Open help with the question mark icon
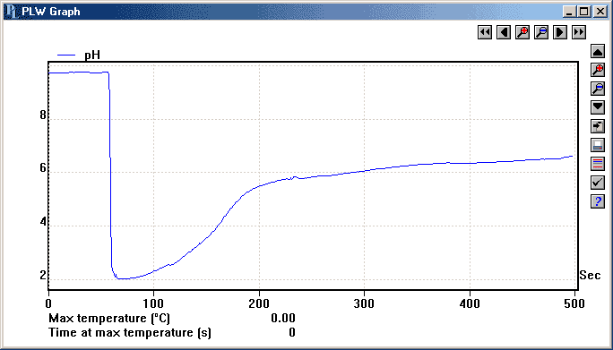613x350 pixels. pos(598,201)
